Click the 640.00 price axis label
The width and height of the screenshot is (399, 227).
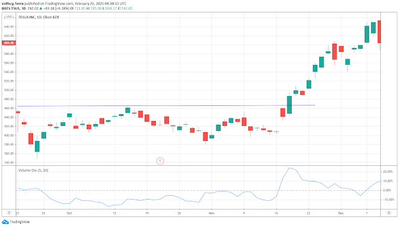point(9,27)
